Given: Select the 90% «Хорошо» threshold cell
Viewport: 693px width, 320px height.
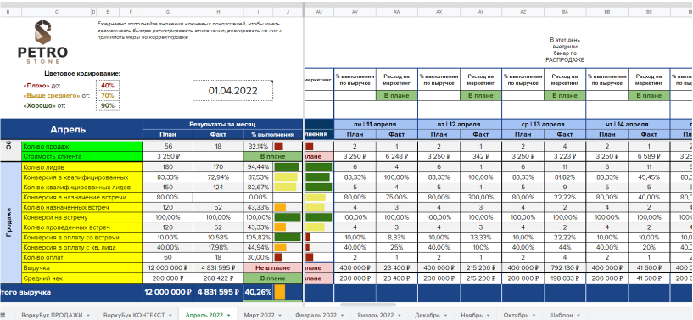Looking at the screenshot, I should coord(108,105).
